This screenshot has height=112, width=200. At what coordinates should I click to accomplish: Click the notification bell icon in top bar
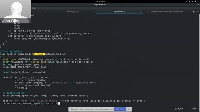coord(190,1)
